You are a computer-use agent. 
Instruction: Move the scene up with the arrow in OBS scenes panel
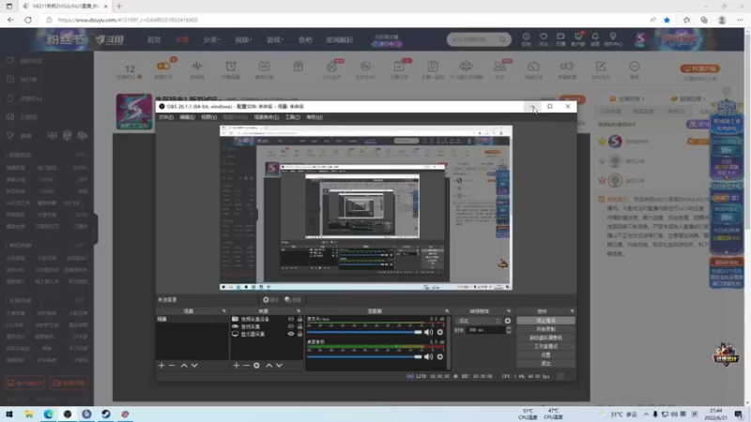coord(184,365)
